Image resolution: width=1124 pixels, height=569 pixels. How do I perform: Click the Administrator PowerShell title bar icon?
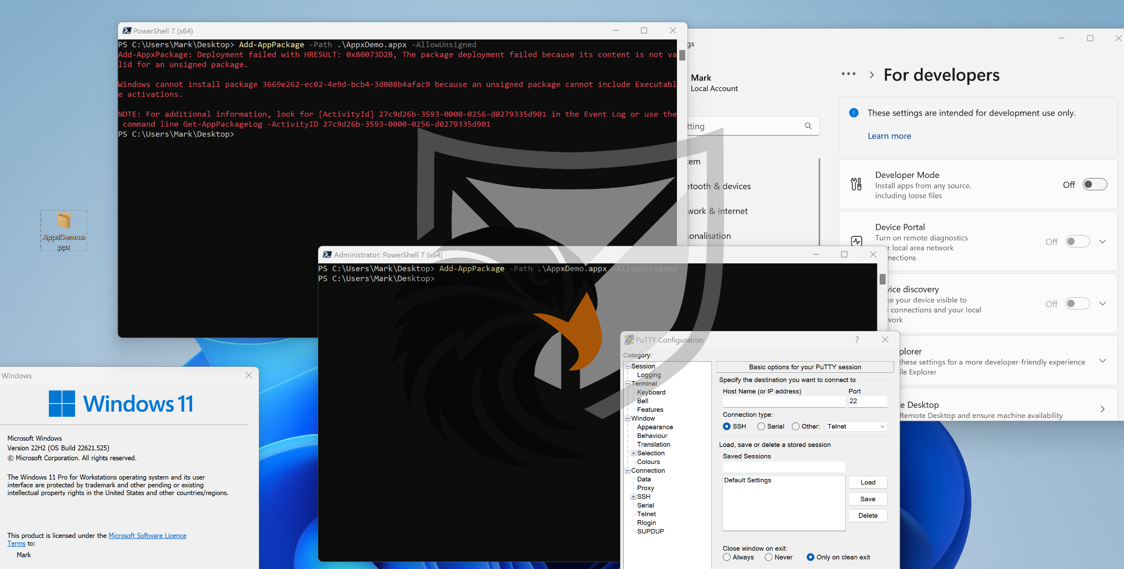[x=327, y=254]
